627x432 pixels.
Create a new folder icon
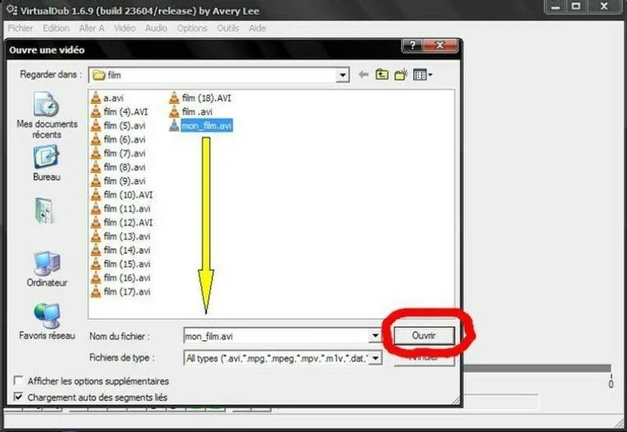(x=400, y=75)
